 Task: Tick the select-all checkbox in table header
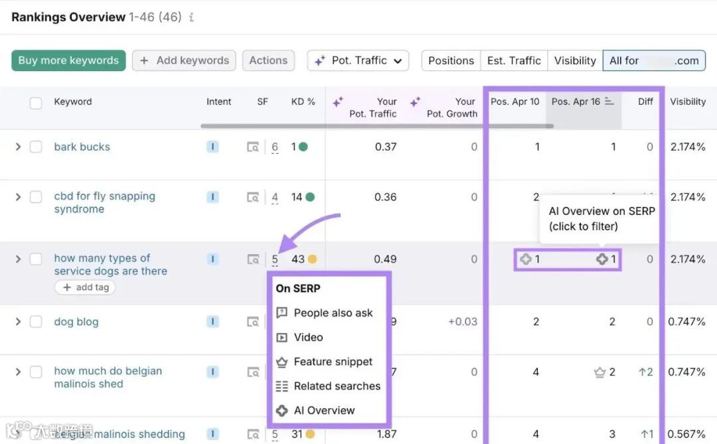click(36, 103)
